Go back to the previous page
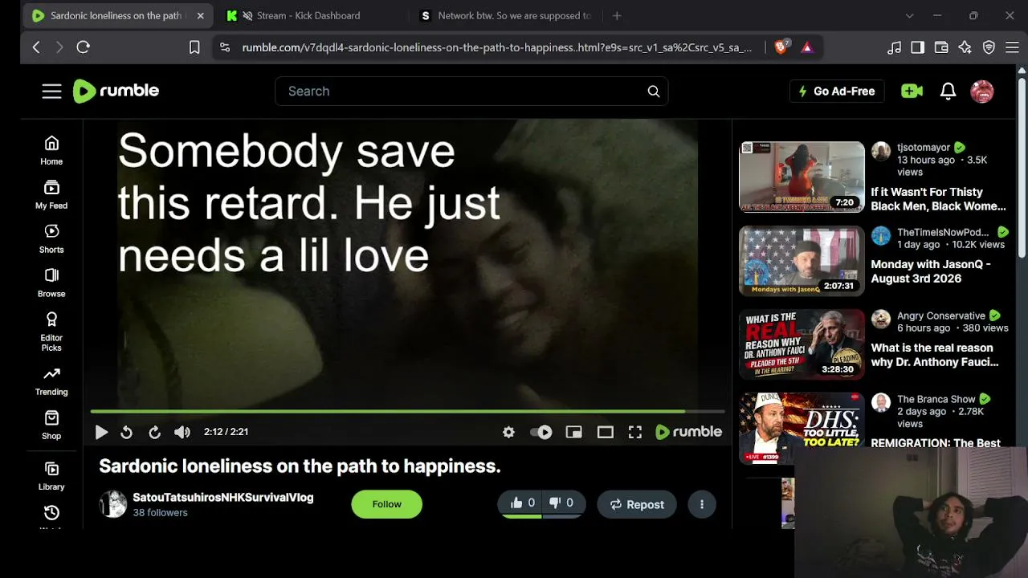 click(x=36, y=47)
